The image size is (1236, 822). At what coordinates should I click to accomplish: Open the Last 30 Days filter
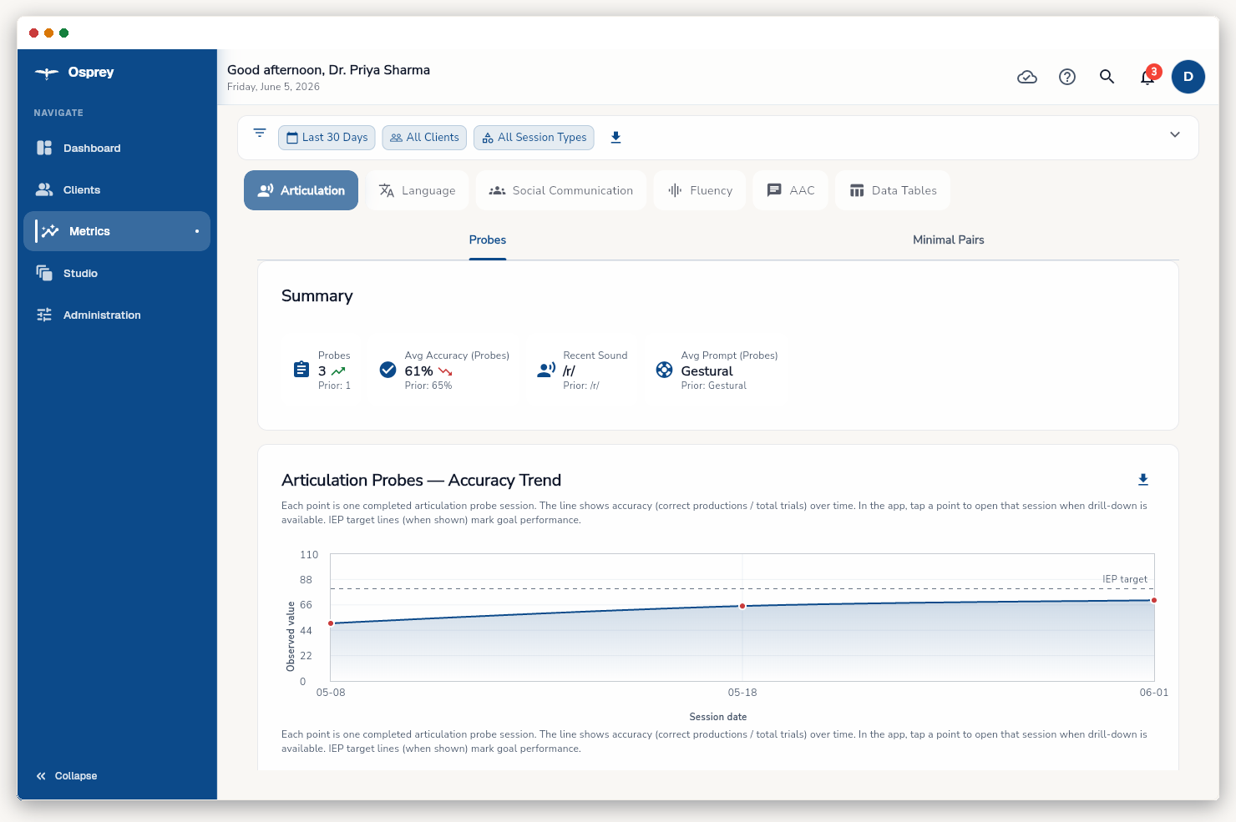[x=327, y=138]
